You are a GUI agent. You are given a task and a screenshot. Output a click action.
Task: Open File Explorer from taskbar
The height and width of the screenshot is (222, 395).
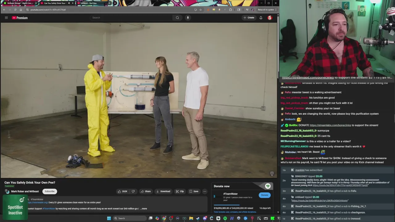(x=191, y=218)
